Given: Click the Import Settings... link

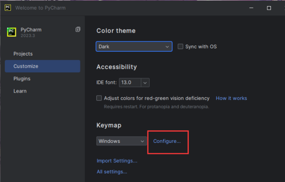Looking at the screenshot, I should pos(117,161).
